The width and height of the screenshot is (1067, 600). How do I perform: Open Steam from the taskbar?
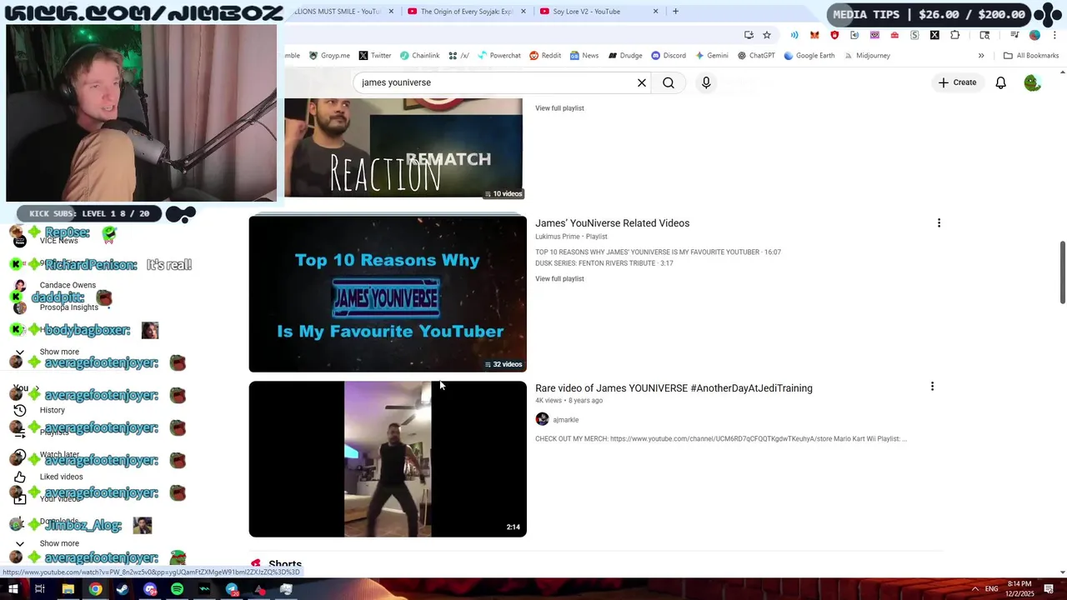tap(123, 589)
